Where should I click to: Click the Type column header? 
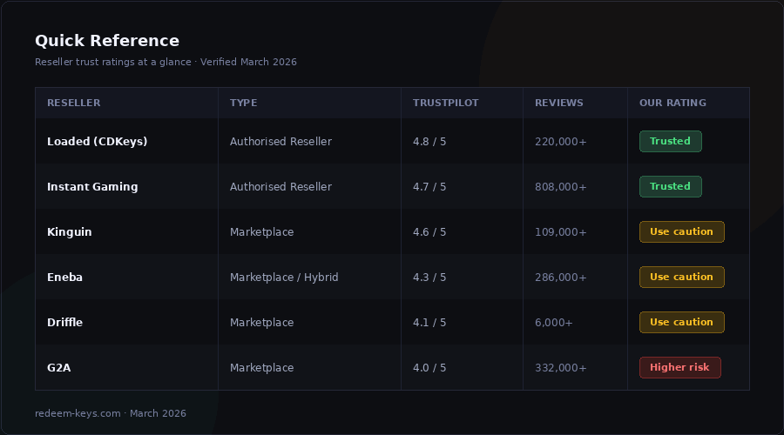[x=243, y=103]
